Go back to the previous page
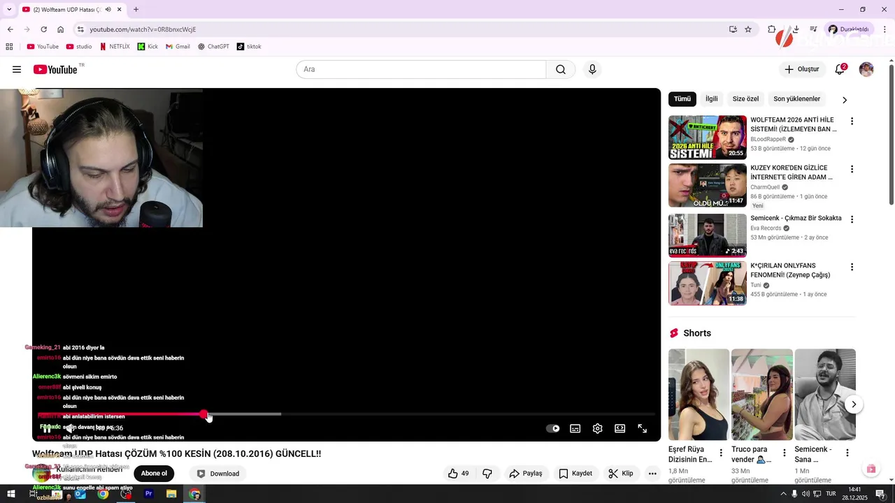The height and width of the screenshot is (503, 895). pos(10,29)
